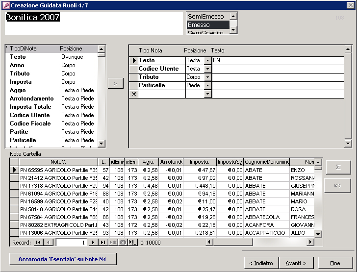Expand Posizione dropdown for Particelle row

click(207, 85)
